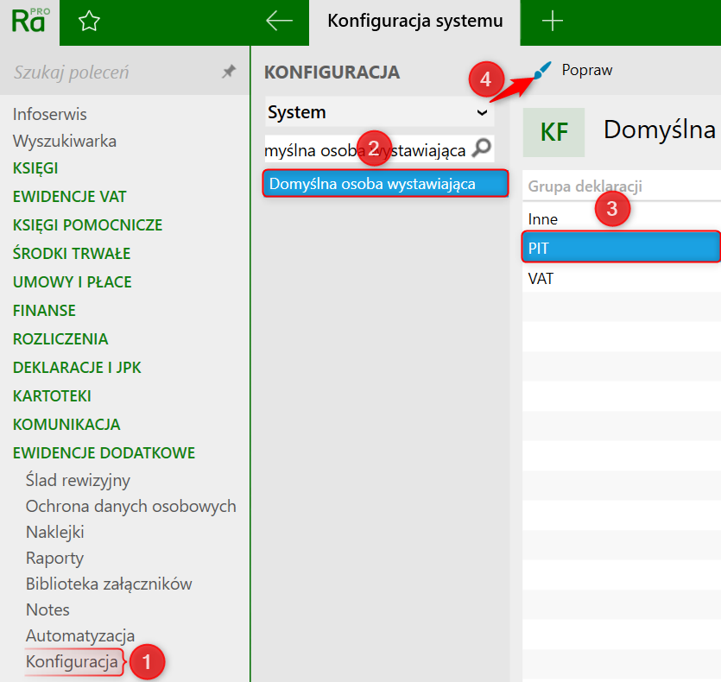The width and height of the screenshot is (721, 682).
Task: Open Ochrona danych osobowych
Action: 131,506
